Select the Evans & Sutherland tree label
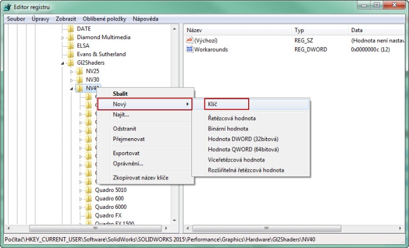Screen dimensions: 409x248 (x=101, y=54)
